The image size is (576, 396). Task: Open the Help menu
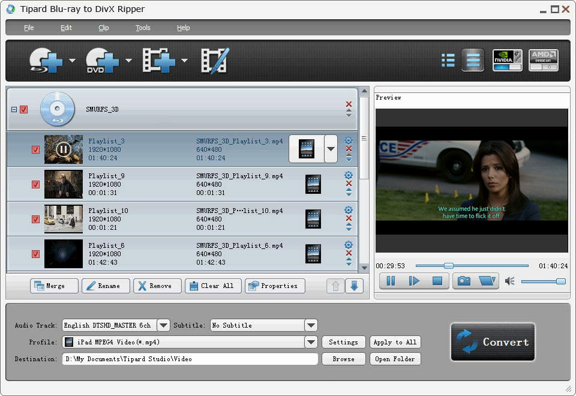(x=184, y=28)
